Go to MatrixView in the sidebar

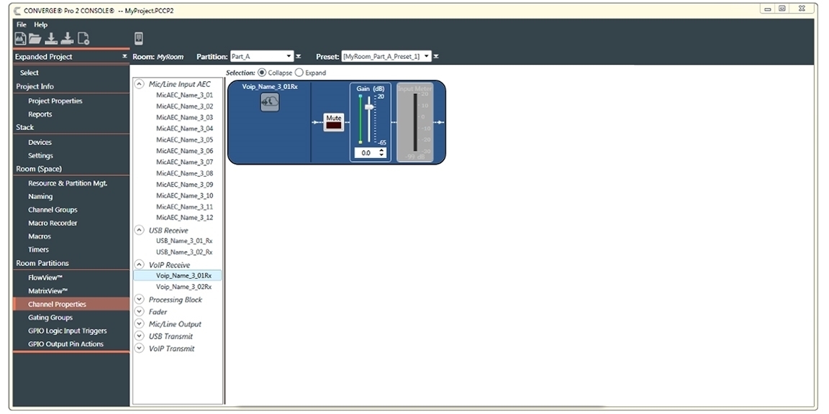tap(47, 291)
